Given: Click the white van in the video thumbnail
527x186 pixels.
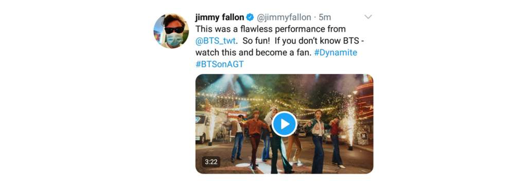Looking at the screenshot, I should [x=203, y=127].
